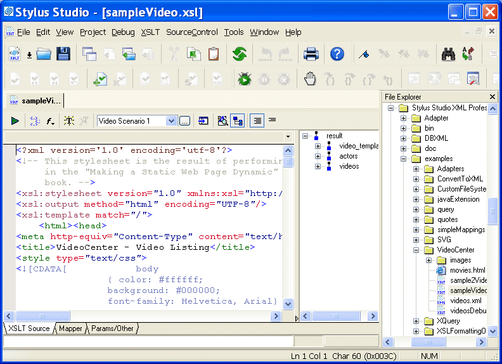This screenshot has width=502, height=364.
Task: Open the Video Scenario 1 dropdown
Action: [171, 120]
